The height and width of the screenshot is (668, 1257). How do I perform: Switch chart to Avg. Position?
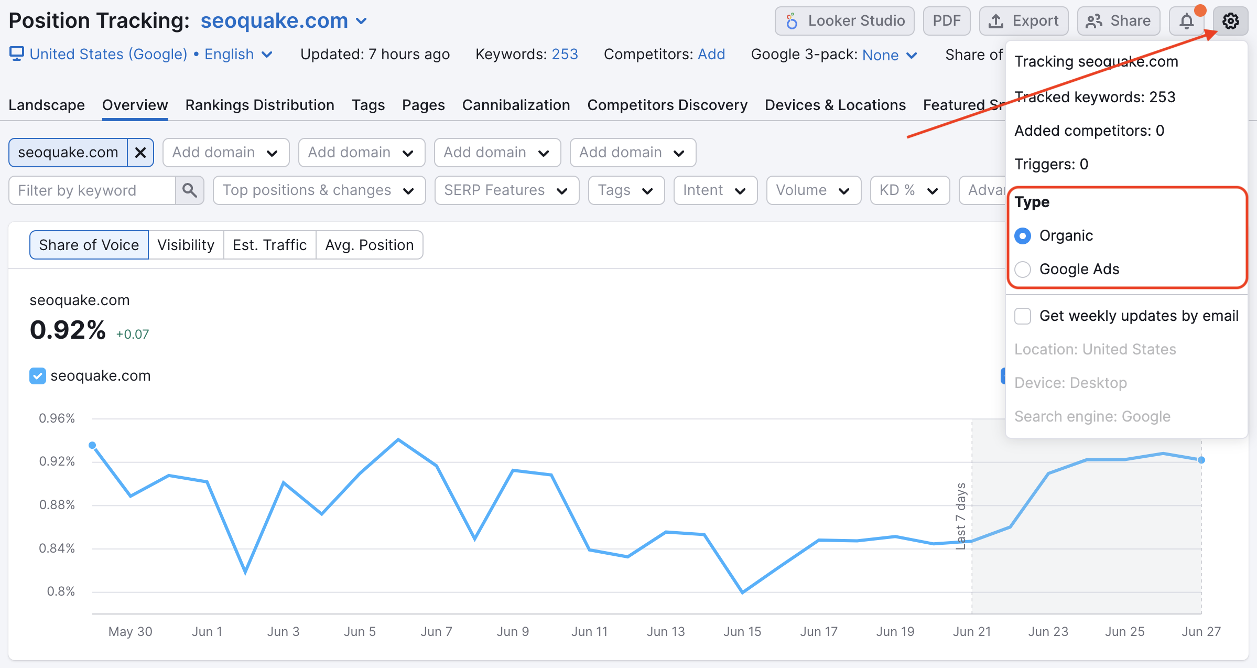click(x=370, y=245)
